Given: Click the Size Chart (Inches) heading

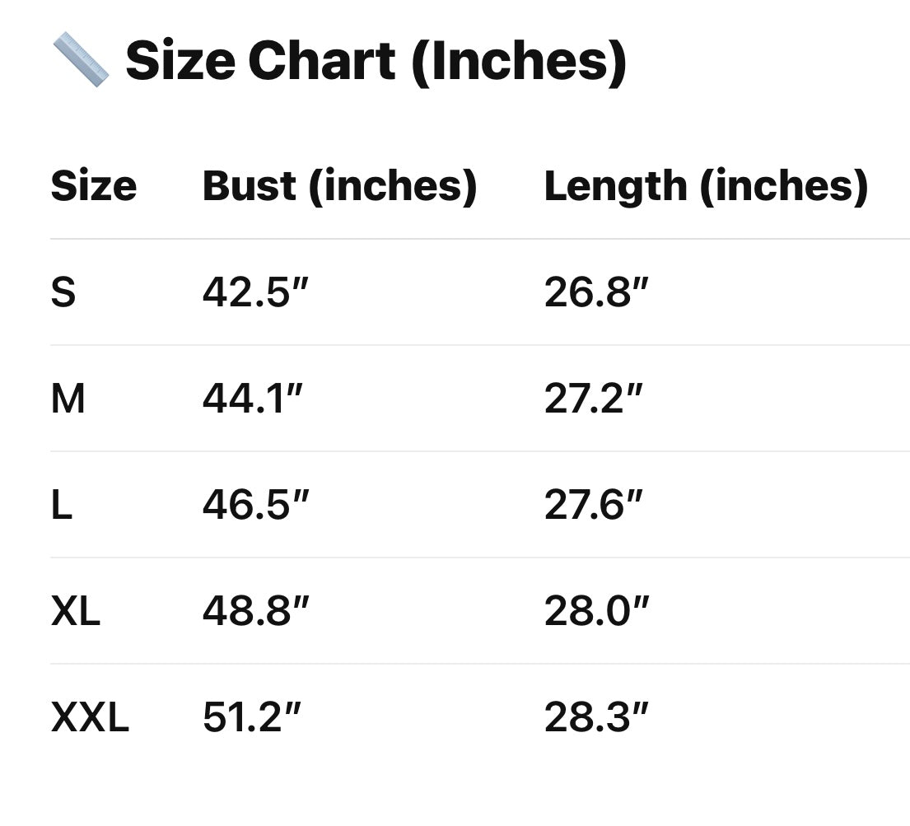Looking at the screenshot, I should [376, 61].
